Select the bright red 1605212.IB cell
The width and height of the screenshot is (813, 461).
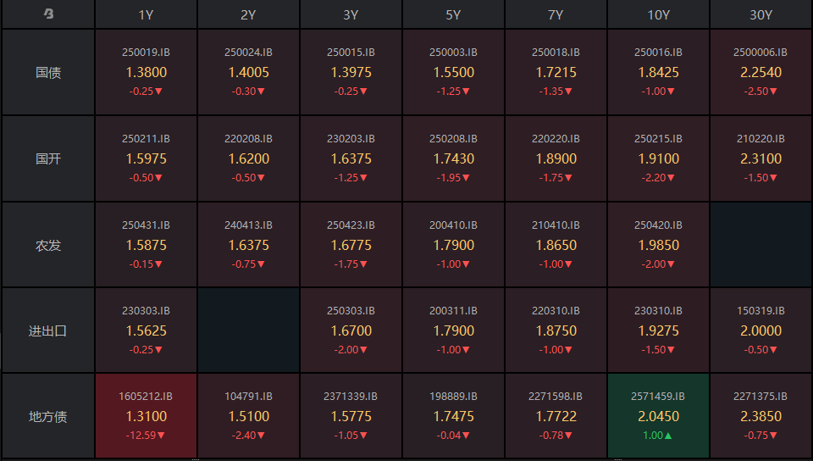click(146, 416)
